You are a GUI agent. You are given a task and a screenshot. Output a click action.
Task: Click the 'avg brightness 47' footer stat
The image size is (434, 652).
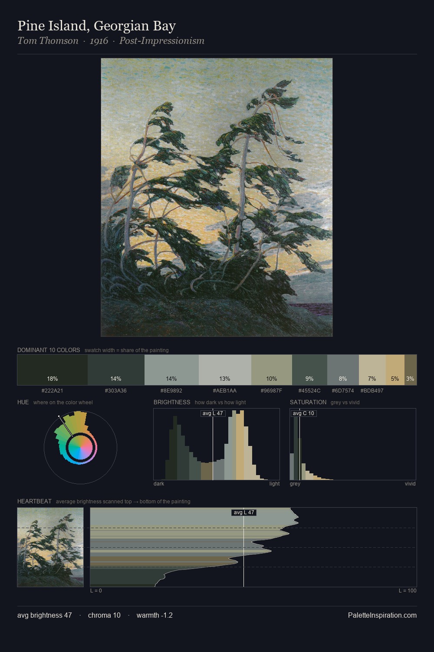coord(45,615)
